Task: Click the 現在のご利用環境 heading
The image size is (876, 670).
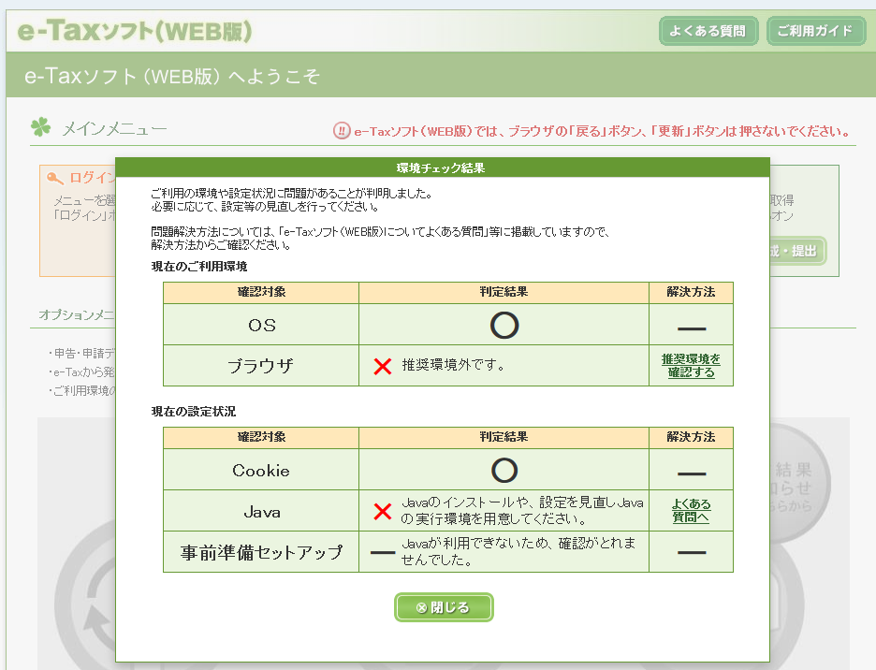Action: (199, 267)
